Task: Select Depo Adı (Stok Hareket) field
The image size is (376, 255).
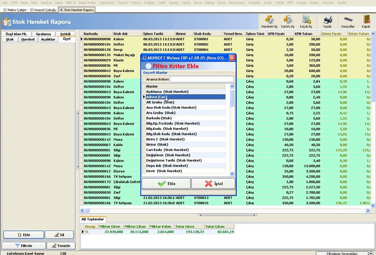Action: pos(186,166)
